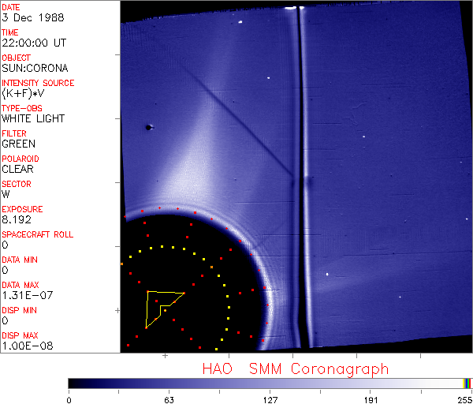This screenshot has width=473, height=404.
Task: Click the FILTER label
Action: (14, 133)
